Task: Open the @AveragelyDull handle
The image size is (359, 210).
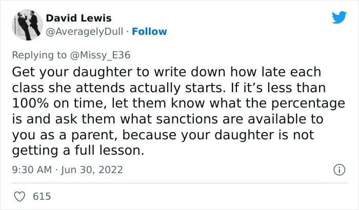Action: point(85,31)
